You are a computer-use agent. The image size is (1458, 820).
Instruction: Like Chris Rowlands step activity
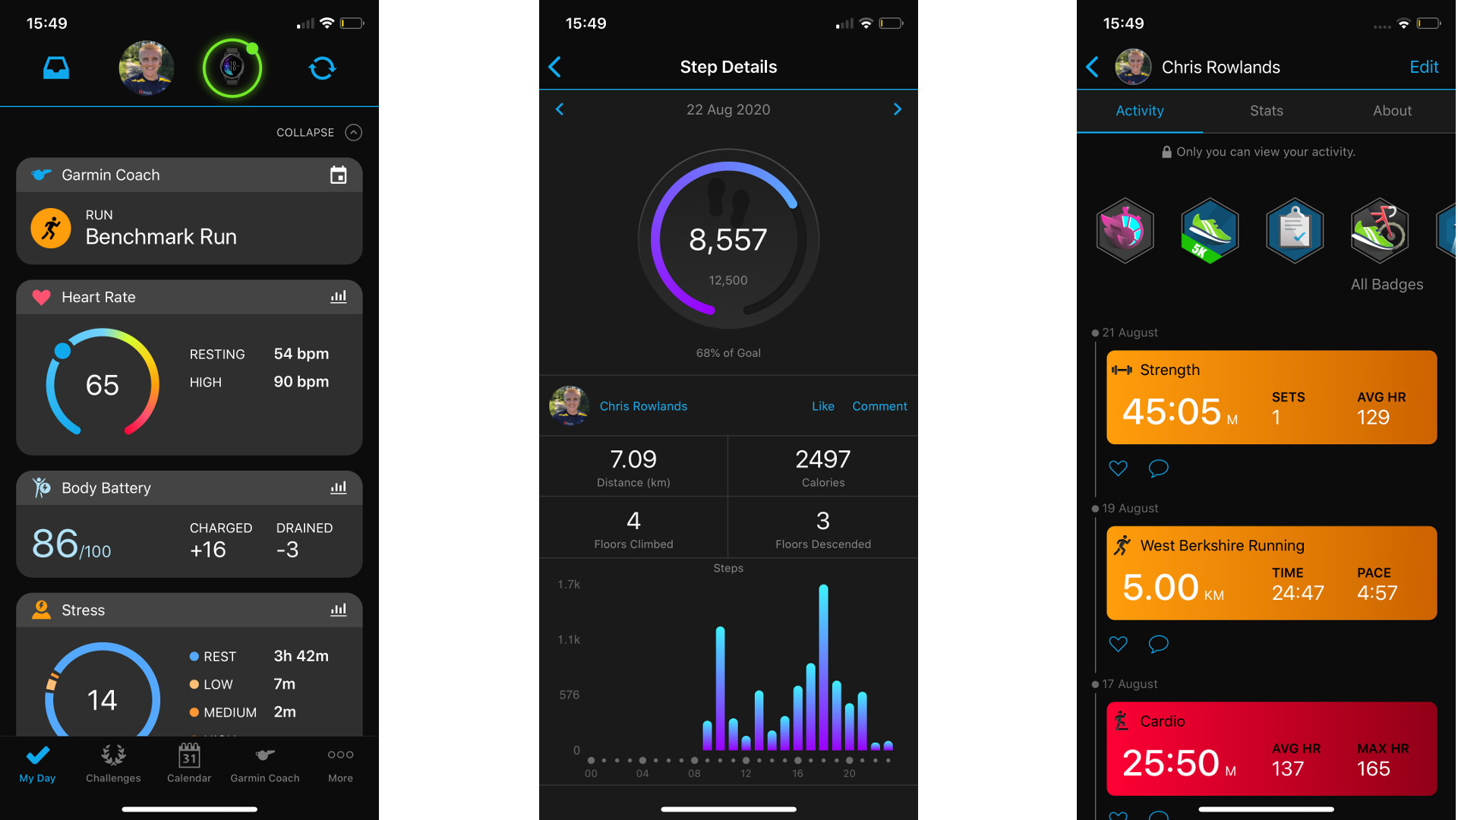pyautogui.click(x=820, y=406)
